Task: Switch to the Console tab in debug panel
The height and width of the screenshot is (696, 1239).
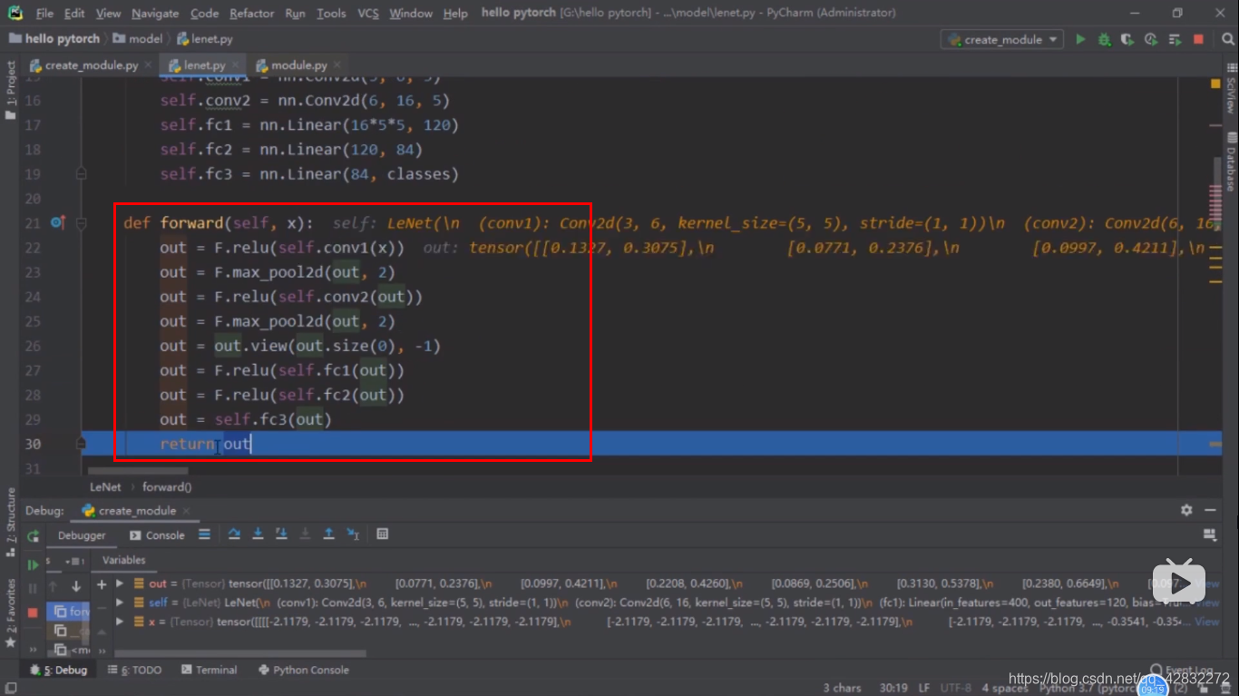Action: tap(157, 535)
